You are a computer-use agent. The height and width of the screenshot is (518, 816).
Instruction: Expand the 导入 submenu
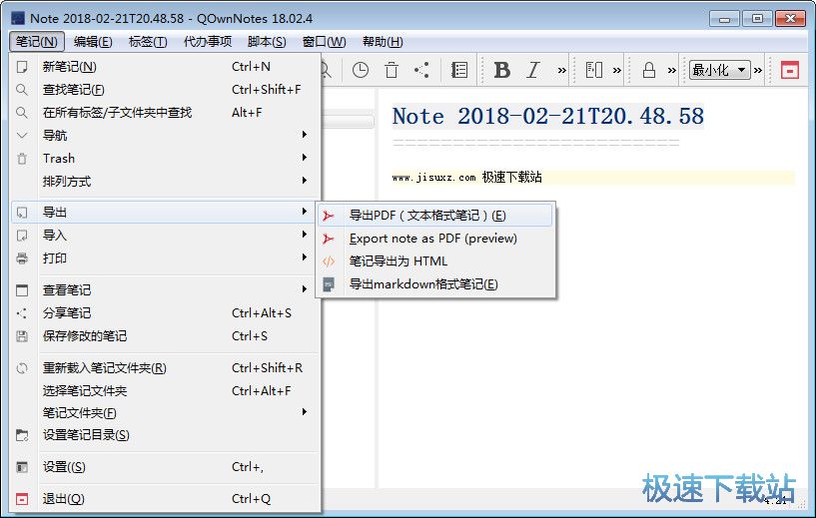tap(164, 236)
